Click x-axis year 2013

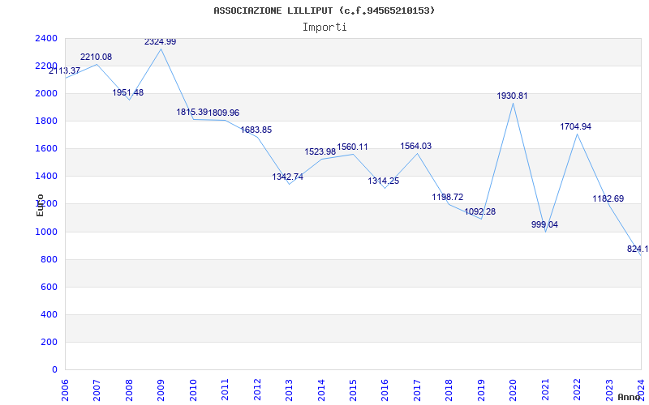tap(290, 390)
